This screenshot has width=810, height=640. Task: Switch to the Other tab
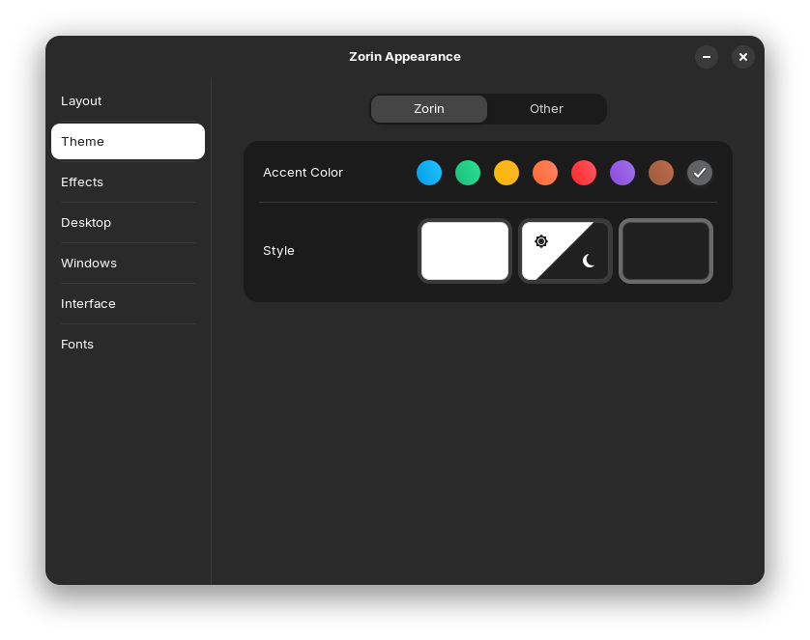click(546, 109)
